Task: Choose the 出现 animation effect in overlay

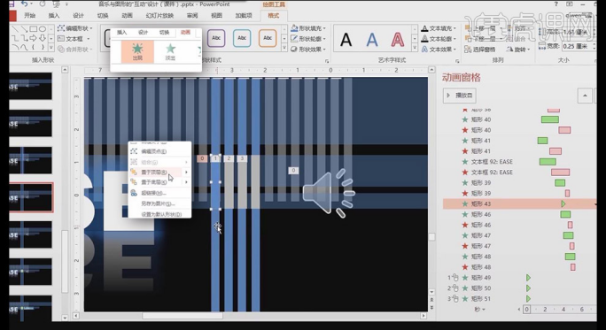Action: (137, 51)
